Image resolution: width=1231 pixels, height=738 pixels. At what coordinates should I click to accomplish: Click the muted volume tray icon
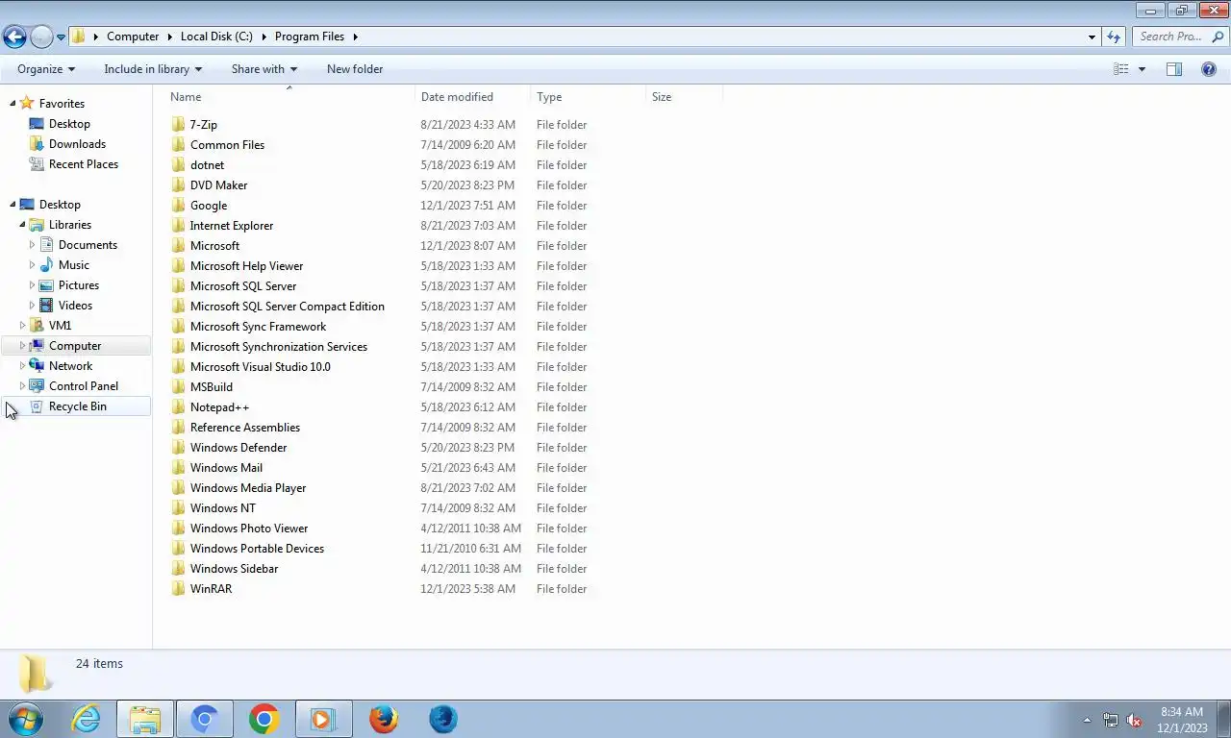(x=1134, y=720)
